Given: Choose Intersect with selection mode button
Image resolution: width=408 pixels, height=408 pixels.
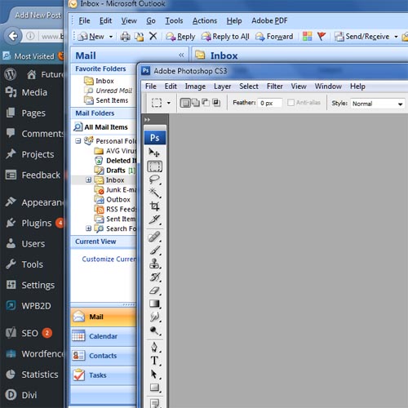Looking at the screenshot, I should (216, 103).
